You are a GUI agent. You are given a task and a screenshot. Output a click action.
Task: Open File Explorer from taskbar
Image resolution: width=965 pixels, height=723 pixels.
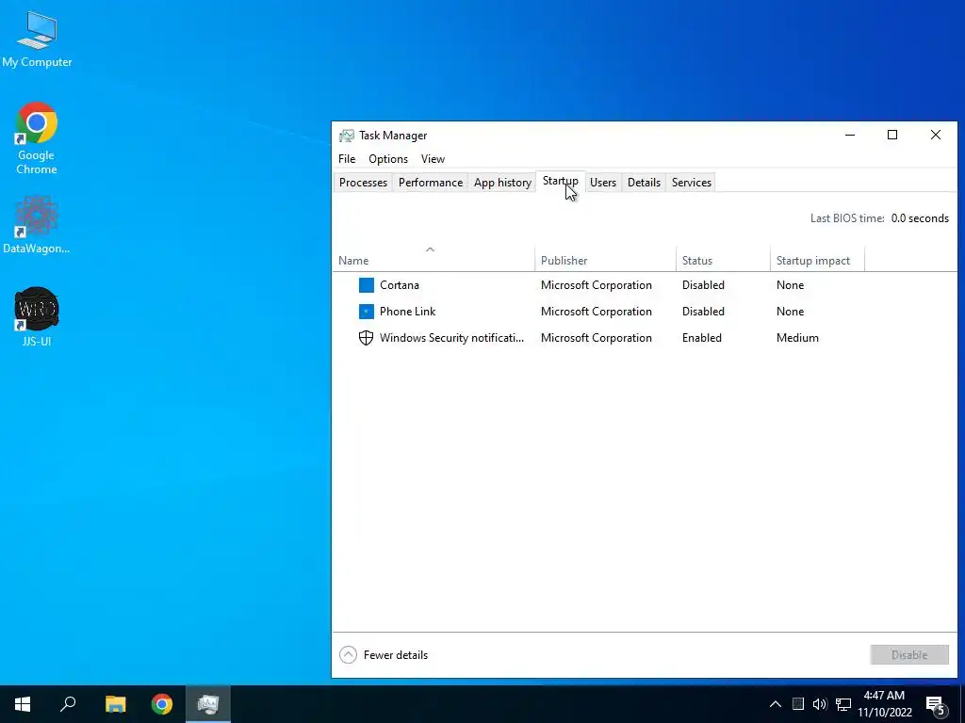coord(115,704)
